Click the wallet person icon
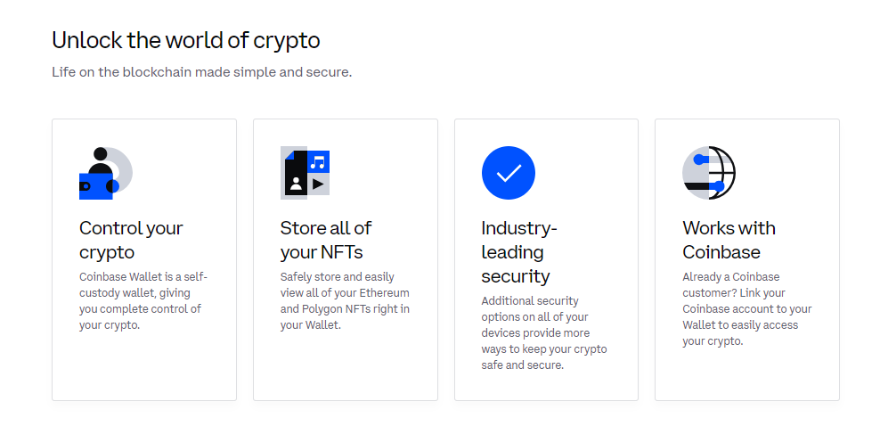The width and height of the screenshot is (880, 426). (105, 173)
